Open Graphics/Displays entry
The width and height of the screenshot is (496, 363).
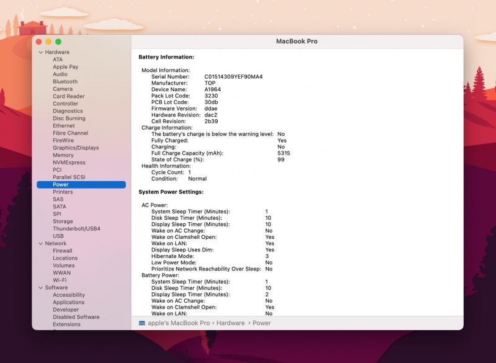(76, 148)
